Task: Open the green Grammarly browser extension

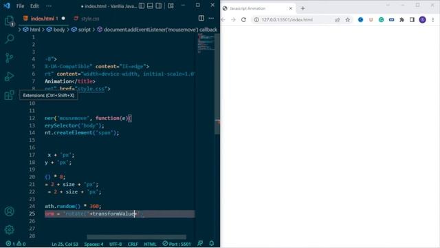Action: tap(381, 20)
